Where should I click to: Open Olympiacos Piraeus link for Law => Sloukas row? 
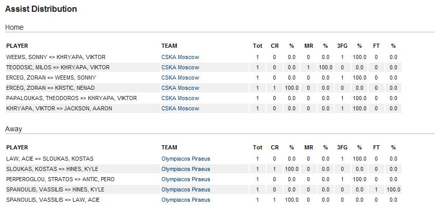(186, 159)
